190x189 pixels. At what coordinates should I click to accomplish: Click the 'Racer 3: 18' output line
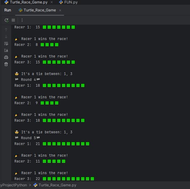[49, 120]
